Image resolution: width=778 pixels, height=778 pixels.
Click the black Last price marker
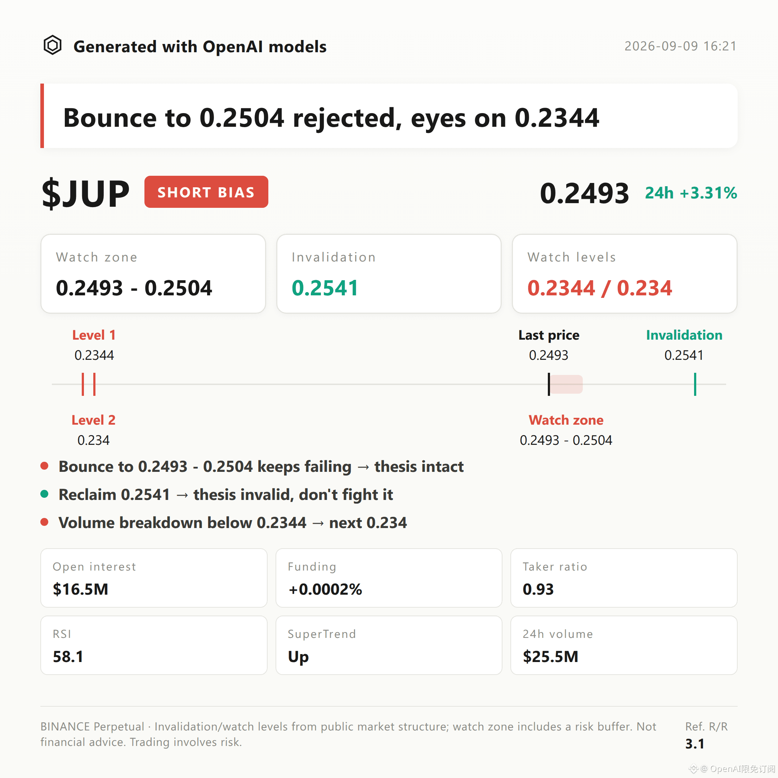549,384
